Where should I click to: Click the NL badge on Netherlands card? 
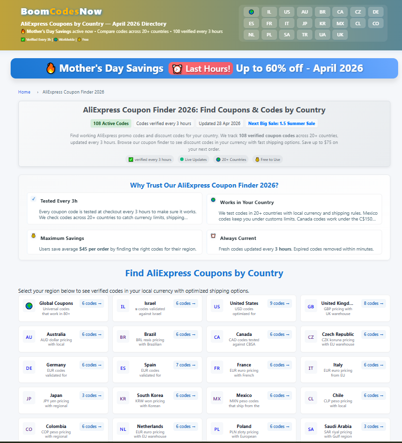coord(123,429)
